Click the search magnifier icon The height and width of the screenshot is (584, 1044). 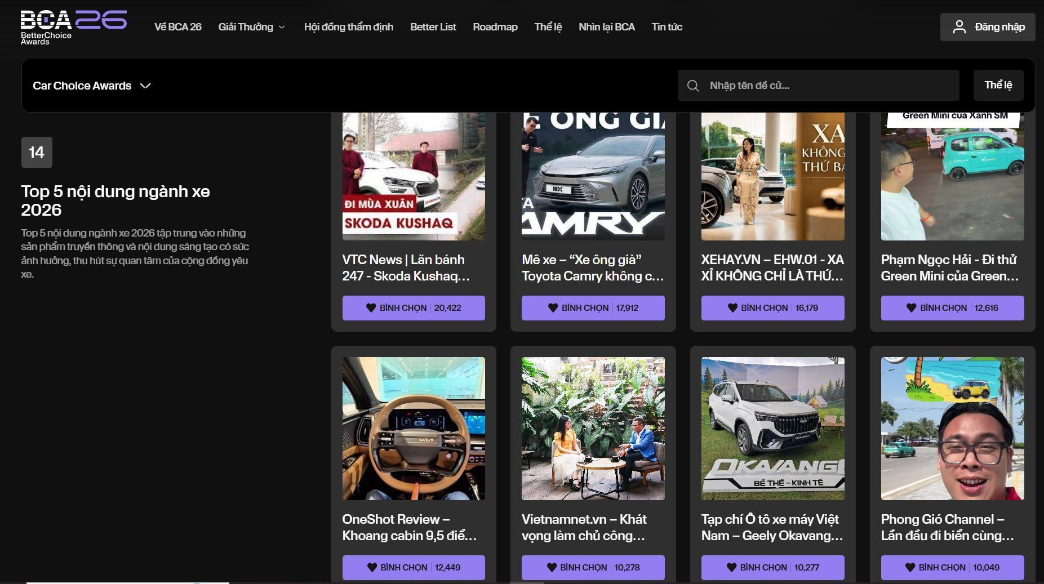[693, 86]
